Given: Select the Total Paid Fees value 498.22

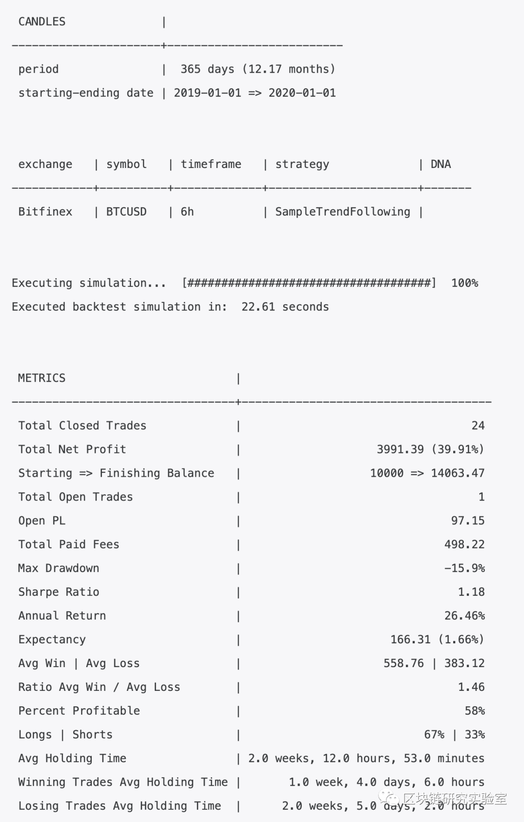Looking at the screenshot, I should pyautogui.click(x=464, y=544).
